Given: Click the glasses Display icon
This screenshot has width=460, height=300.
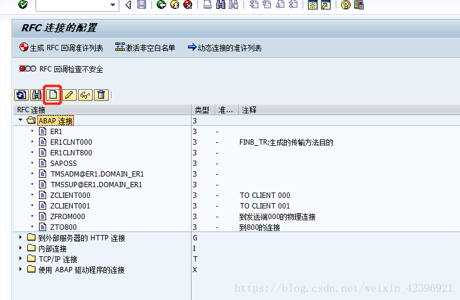Looking at the screenshot, I should click(x=85, y=95).
